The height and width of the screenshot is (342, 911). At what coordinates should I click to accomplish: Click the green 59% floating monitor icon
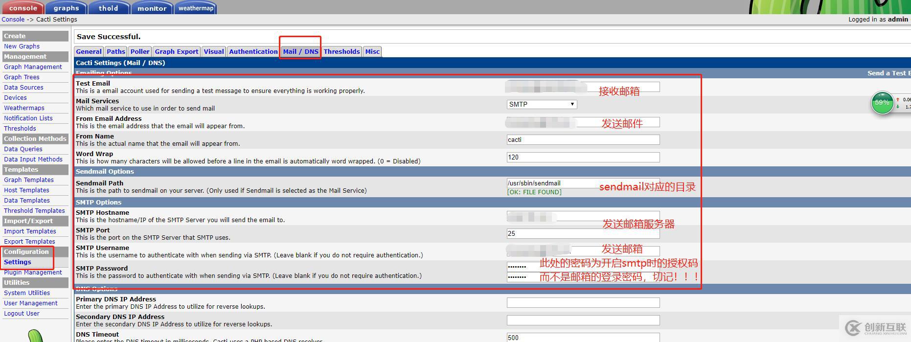click(882, 103)
